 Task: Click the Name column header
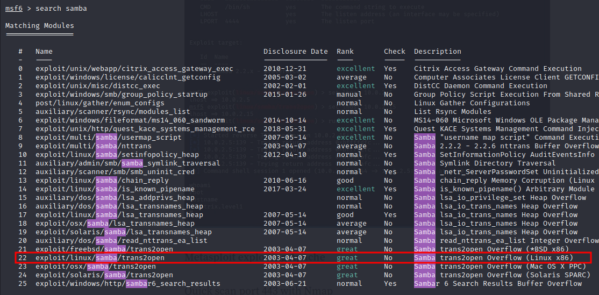tap(44, 51)
